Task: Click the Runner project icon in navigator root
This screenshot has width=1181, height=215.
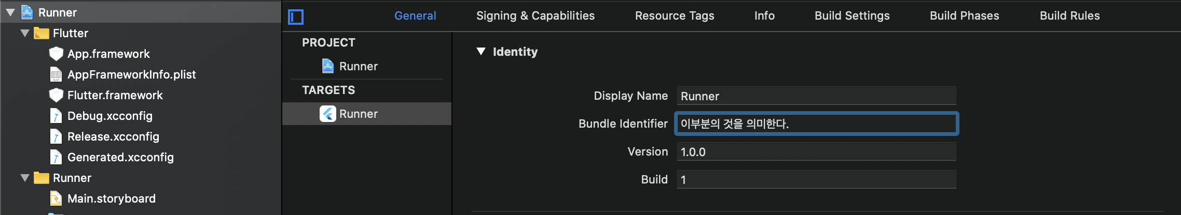Action: coord(27,12)
